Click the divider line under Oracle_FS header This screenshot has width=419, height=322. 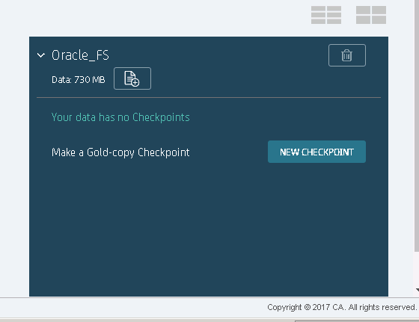[x=209, y=98]
